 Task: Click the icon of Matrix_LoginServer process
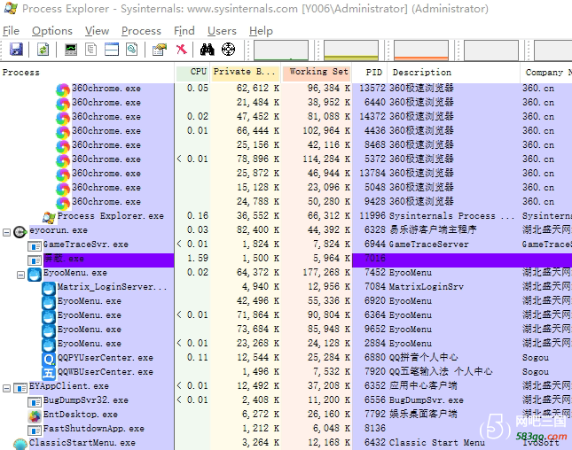pos(49,289)
